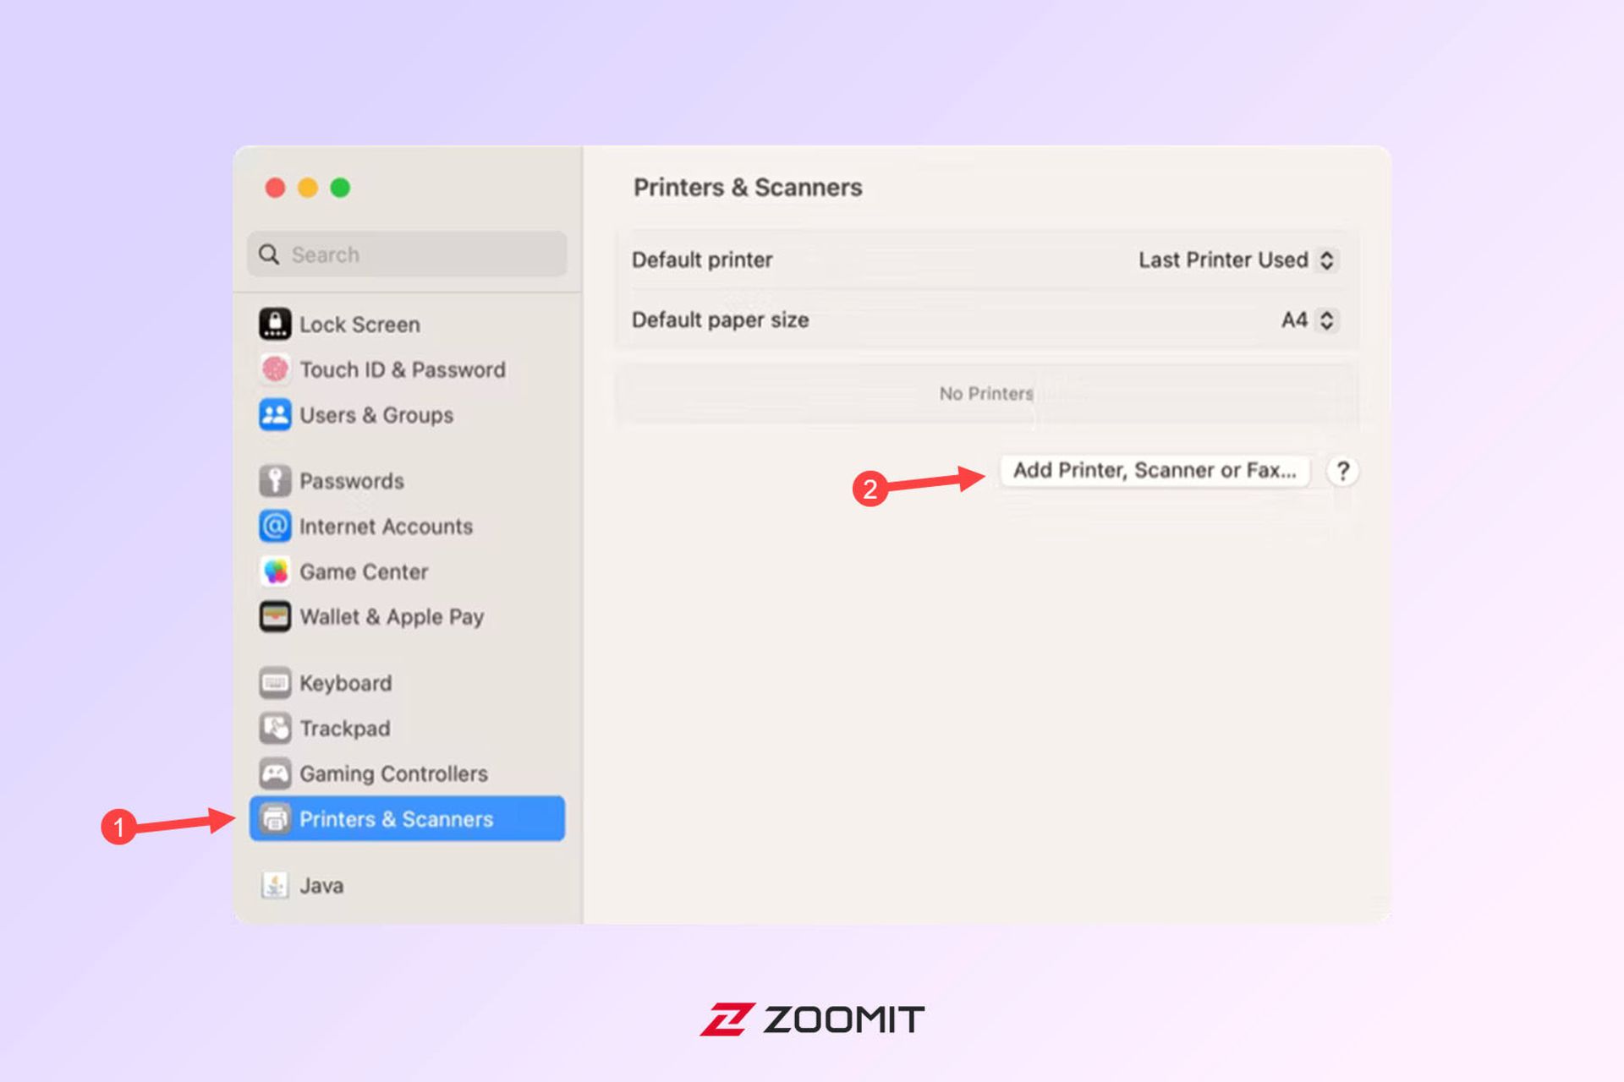Toggle A4 paper size stepper
The image size is (1624, 1082).
pyautogui.click(x=1325, y=320)
